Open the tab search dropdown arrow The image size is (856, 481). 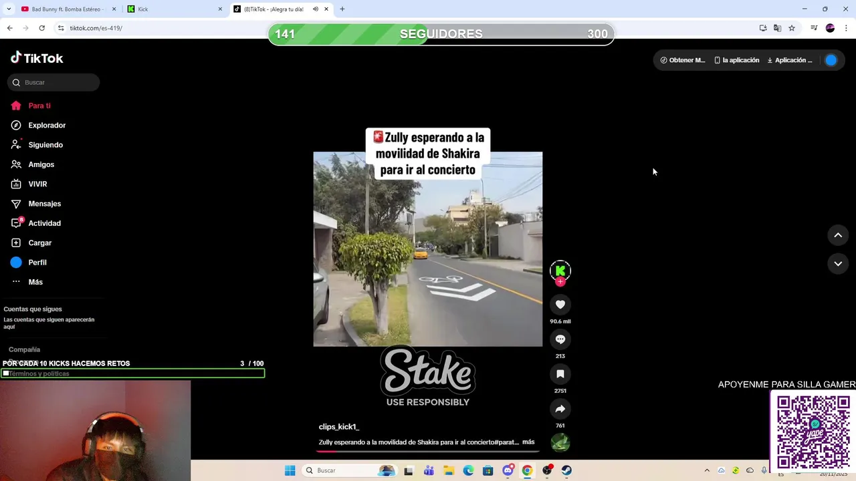click(8, 9)
